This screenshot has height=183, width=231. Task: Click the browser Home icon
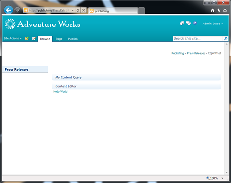tap(213, 10)
